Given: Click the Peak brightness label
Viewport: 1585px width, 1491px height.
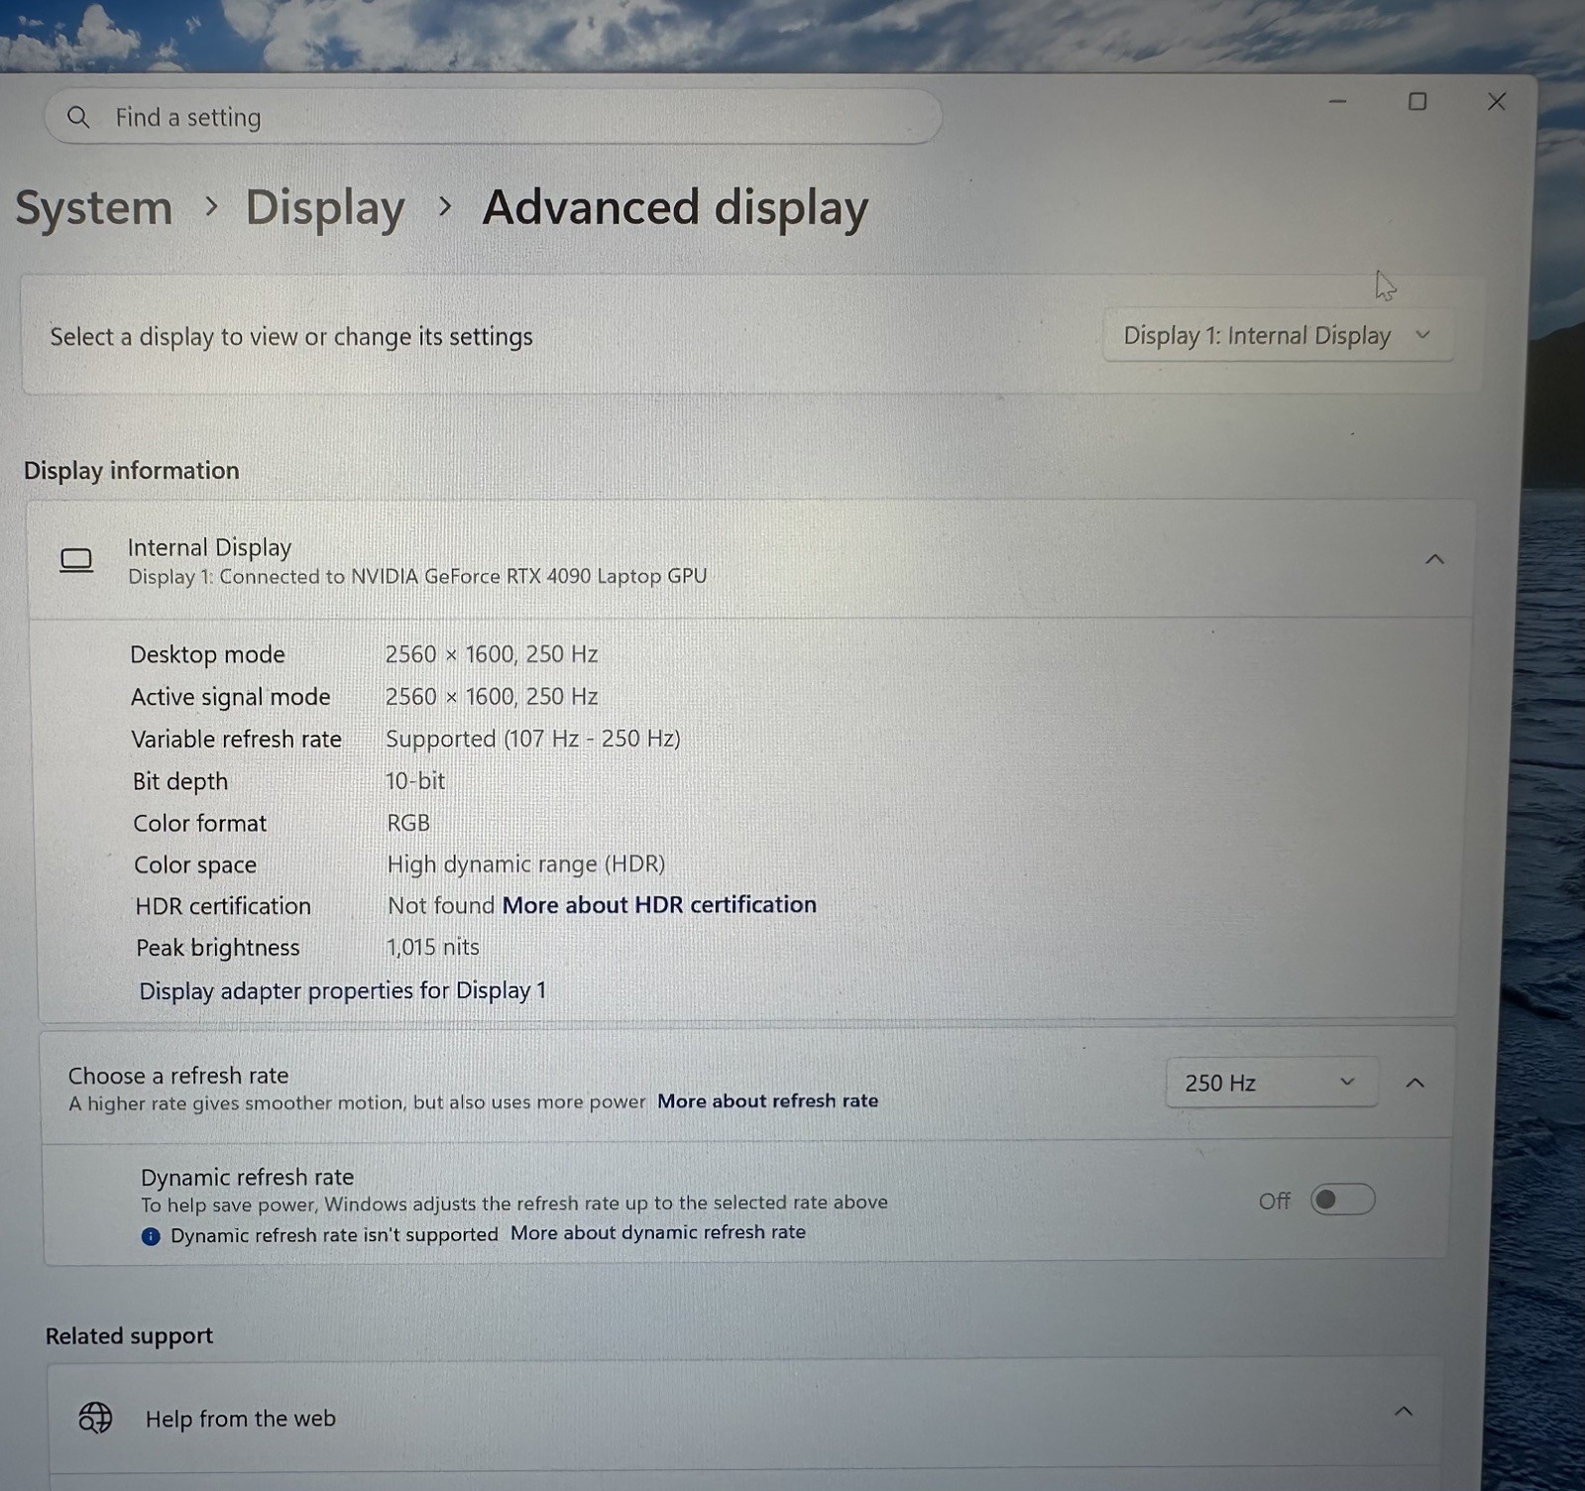Looking at the screenshot, I should click(218, 948).
